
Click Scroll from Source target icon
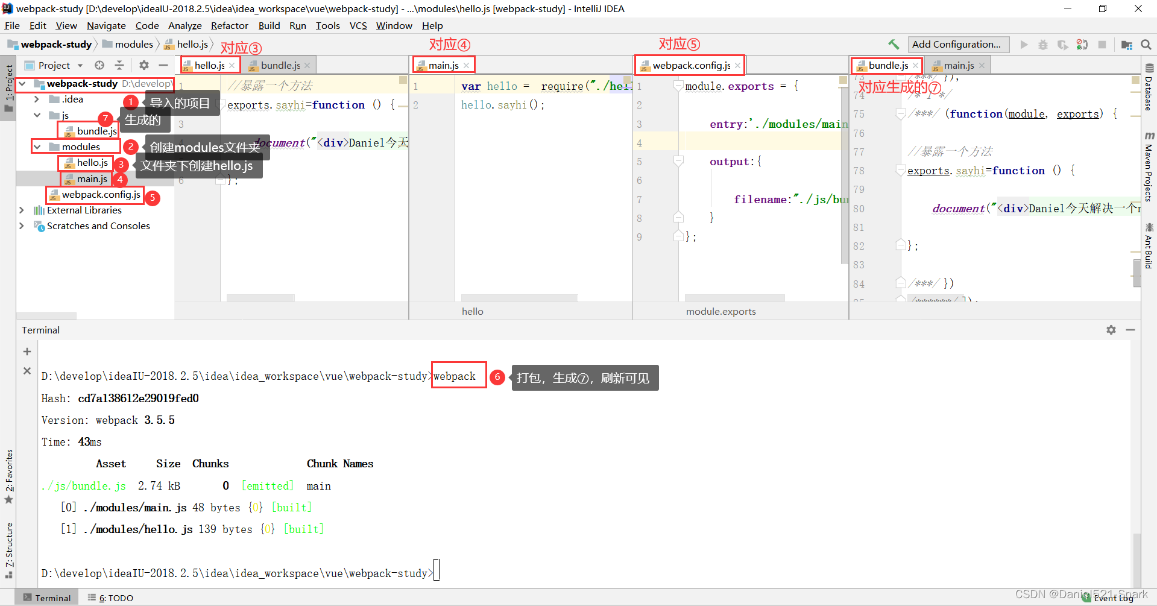[99, 65]
